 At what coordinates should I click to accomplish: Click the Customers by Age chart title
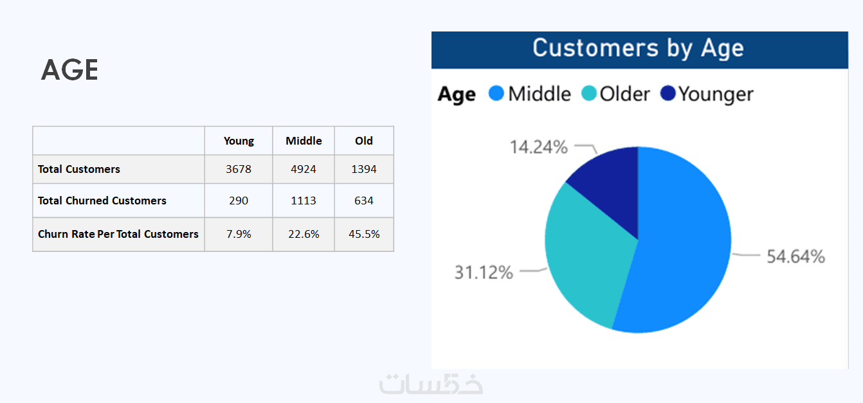point(639,49)
